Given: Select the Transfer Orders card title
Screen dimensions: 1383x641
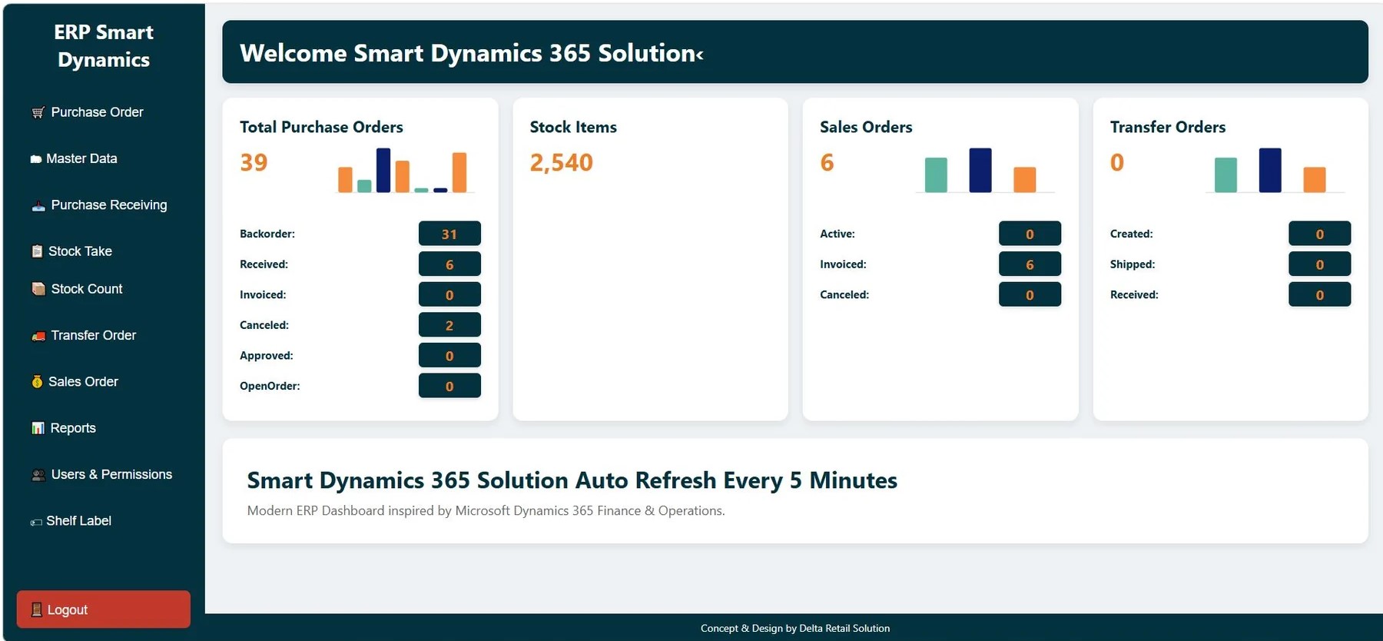Looking at the screenshot, I should click(1168, 127).
